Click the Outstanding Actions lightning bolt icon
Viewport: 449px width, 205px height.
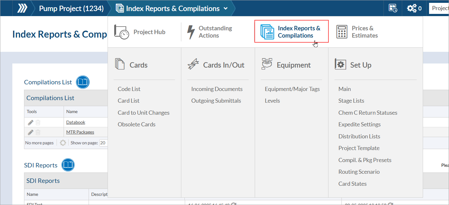point(191,32)
